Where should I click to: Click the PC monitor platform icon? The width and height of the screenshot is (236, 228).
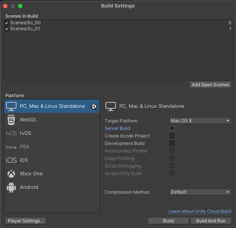click(x=11, y=106)
